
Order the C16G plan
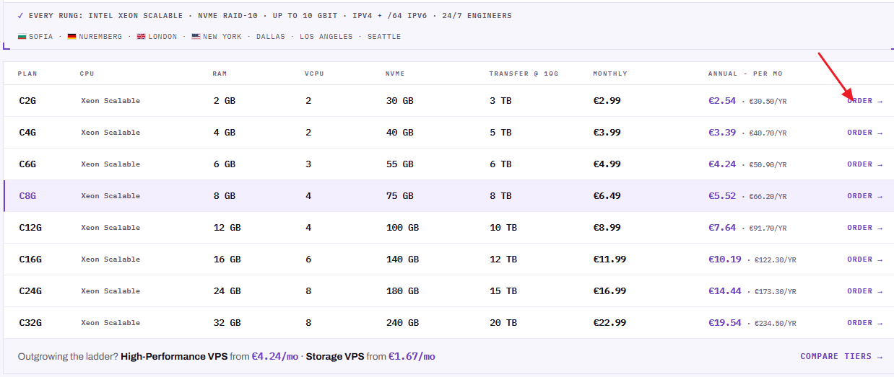point(864,260)
